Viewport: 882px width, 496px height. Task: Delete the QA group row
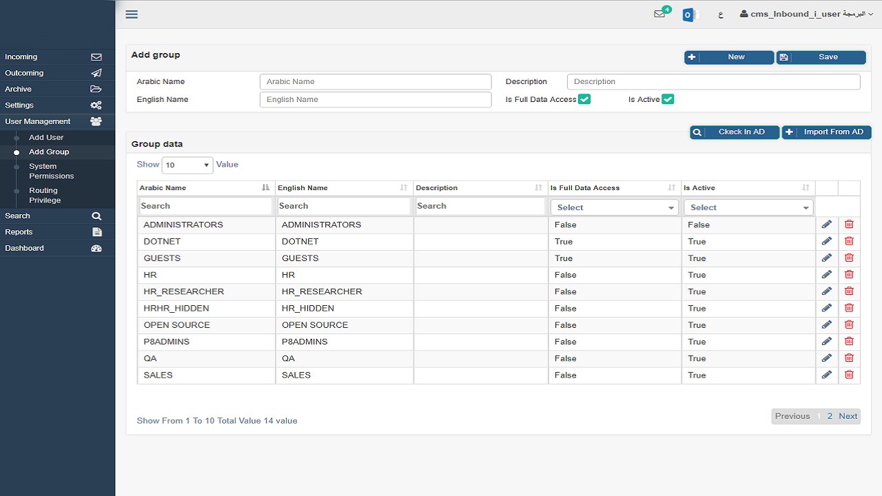849,358
